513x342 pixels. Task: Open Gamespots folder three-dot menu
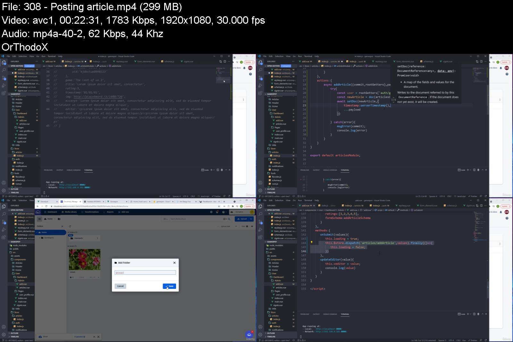coord(97,238)
